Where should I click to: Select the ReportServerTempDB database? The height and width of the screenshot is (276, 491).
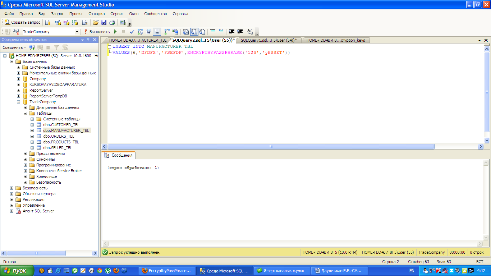coord(48,96)
